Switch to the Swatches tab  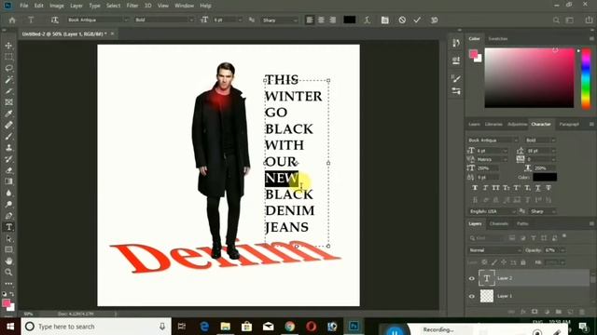pos(498,39)
